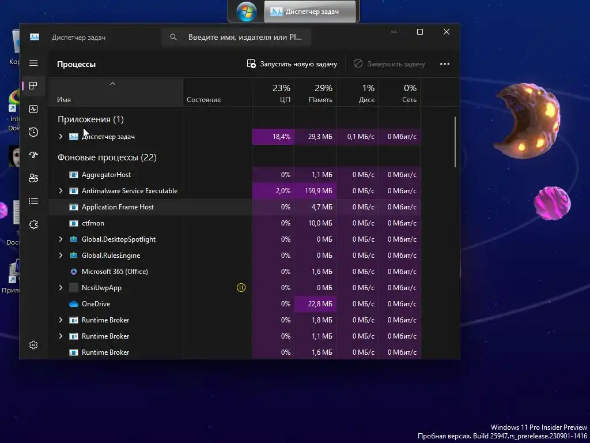Open the Performance sidebar icon

tap(33, 109)
